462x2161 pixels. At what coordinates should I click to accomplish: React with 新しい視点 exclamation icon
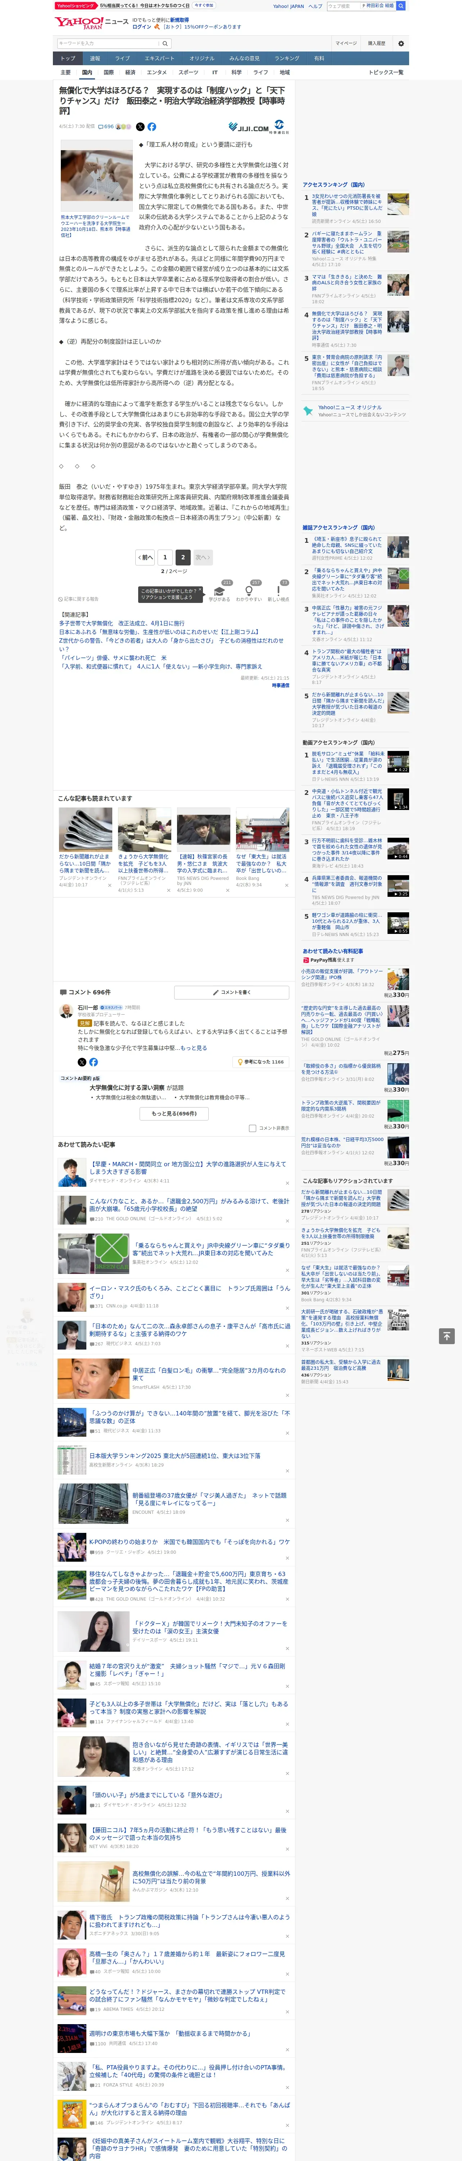click(278, 591)
